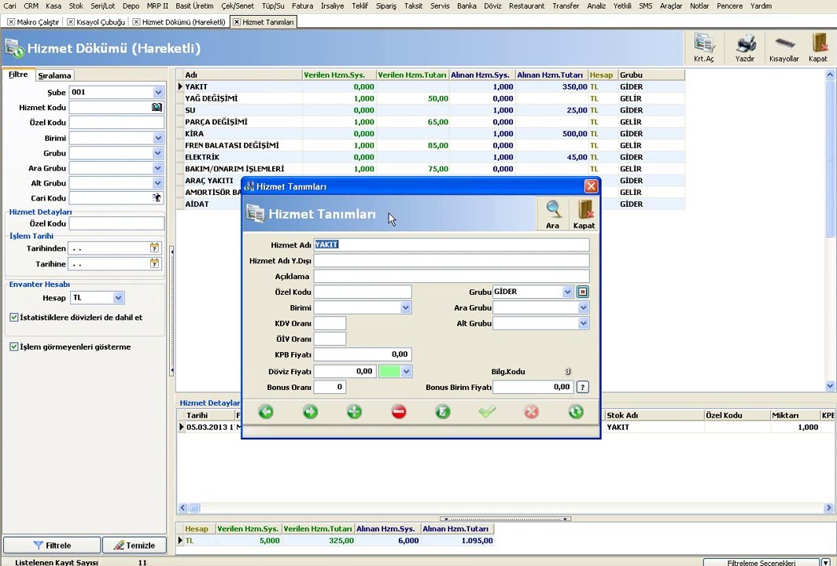Close the Hizmet Dökümü (Hareketli) tab with its X
This screenshot has height=566, width=837.
pyautogui.click(x=136, y=22)
